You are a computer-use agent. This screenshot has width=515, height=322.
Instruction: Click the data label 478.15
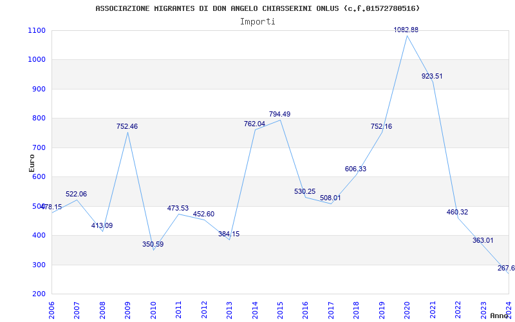tap(51, 207)
